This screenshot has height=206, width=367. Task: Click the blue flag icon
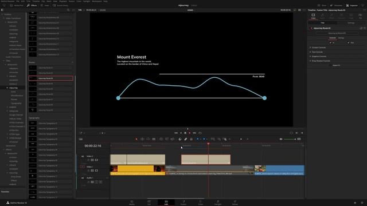(x=197, y=139)
